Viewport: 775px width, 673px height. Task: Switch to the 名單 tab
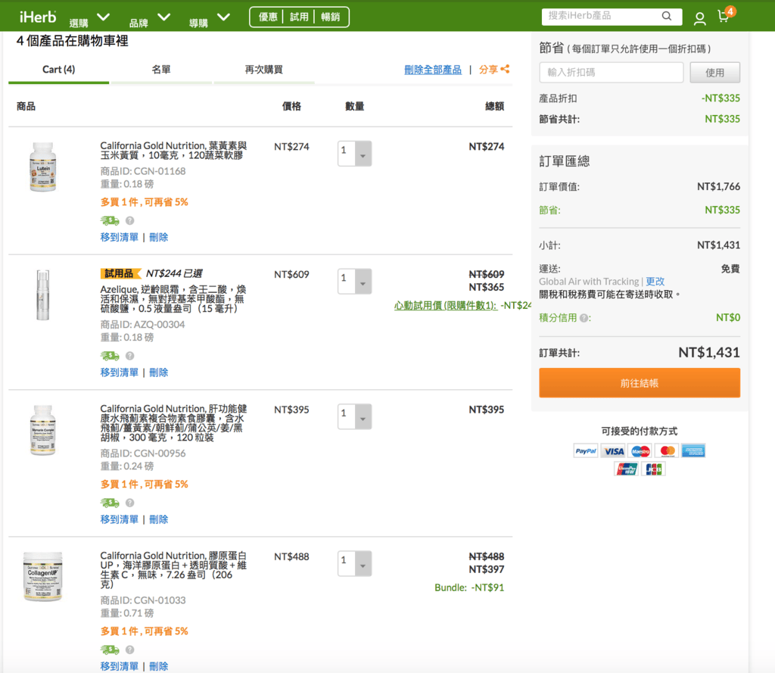pyautogui.click(x=161, y=70)
